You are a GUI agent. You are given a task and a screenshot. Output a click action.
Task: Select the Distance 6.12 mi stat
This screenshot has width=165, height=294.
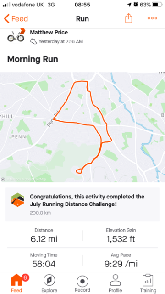44,235
